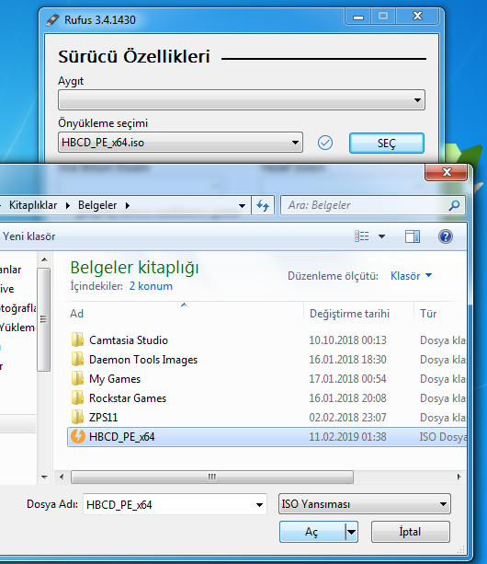Image resolution: width=487 pixels, height=564 pixels.
Task: Click the date 16.01.2018 18:30
Action: pyautogui.click(x=347, y=360)
